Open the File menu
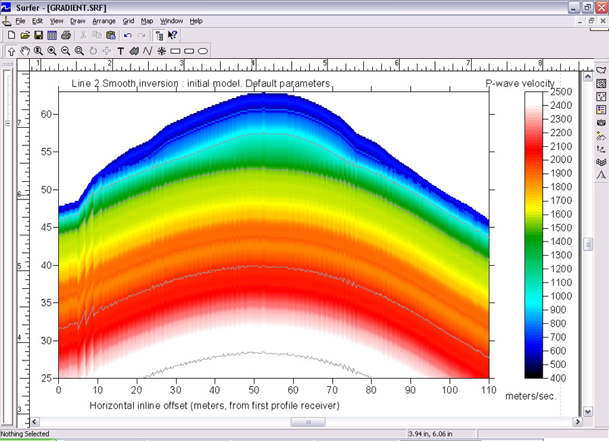The image size is (609, 441). coord(20,21)
